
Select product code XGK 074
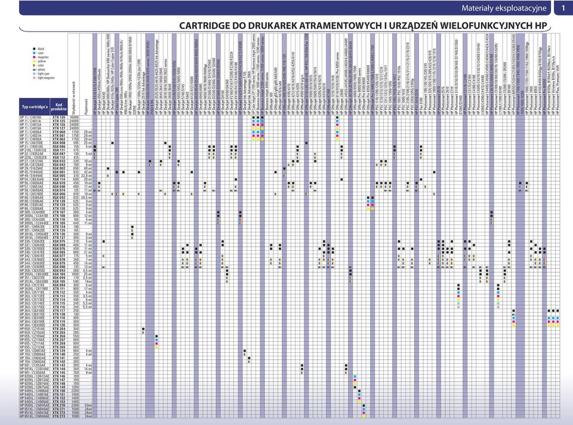coord(58,190)
